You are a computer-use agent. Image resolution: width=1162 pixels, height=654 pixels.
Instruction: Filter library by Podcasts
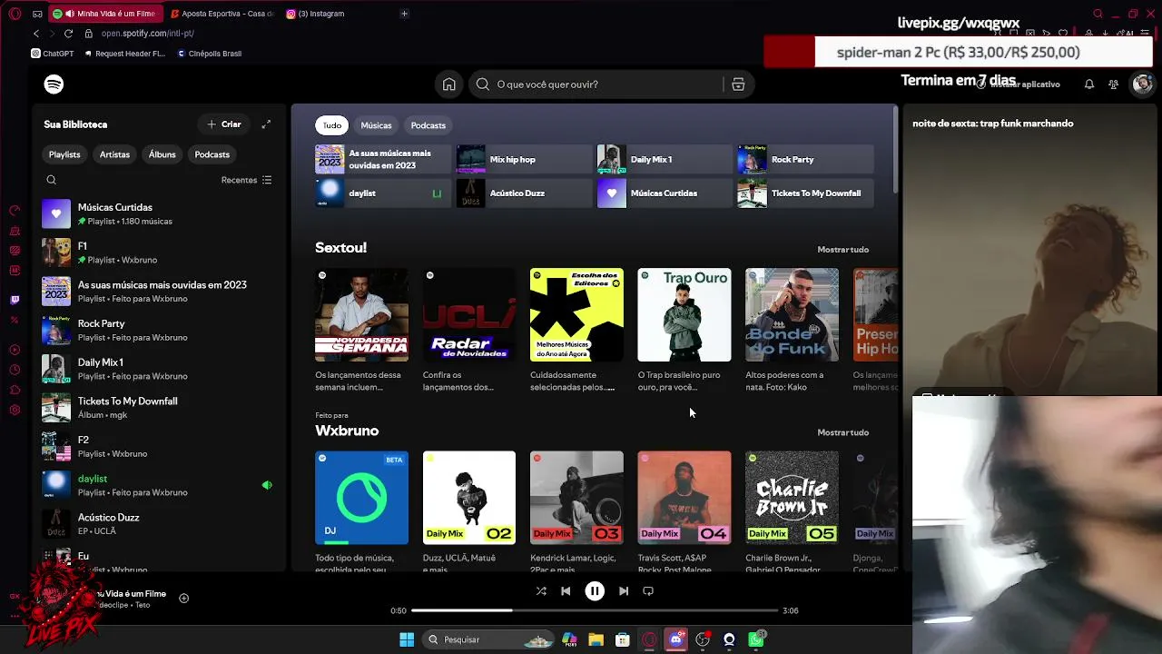click(x=212, y=154)
